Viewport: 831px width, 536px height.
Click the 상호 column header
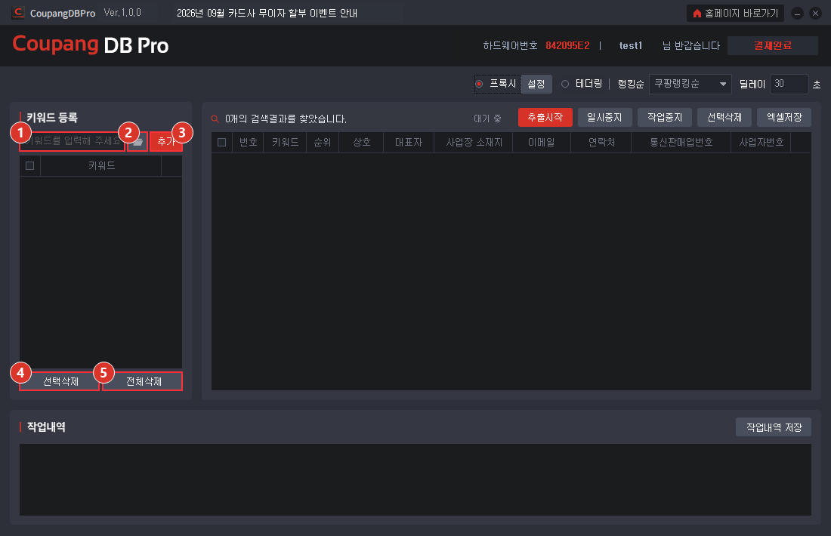[x=361, y=142]
